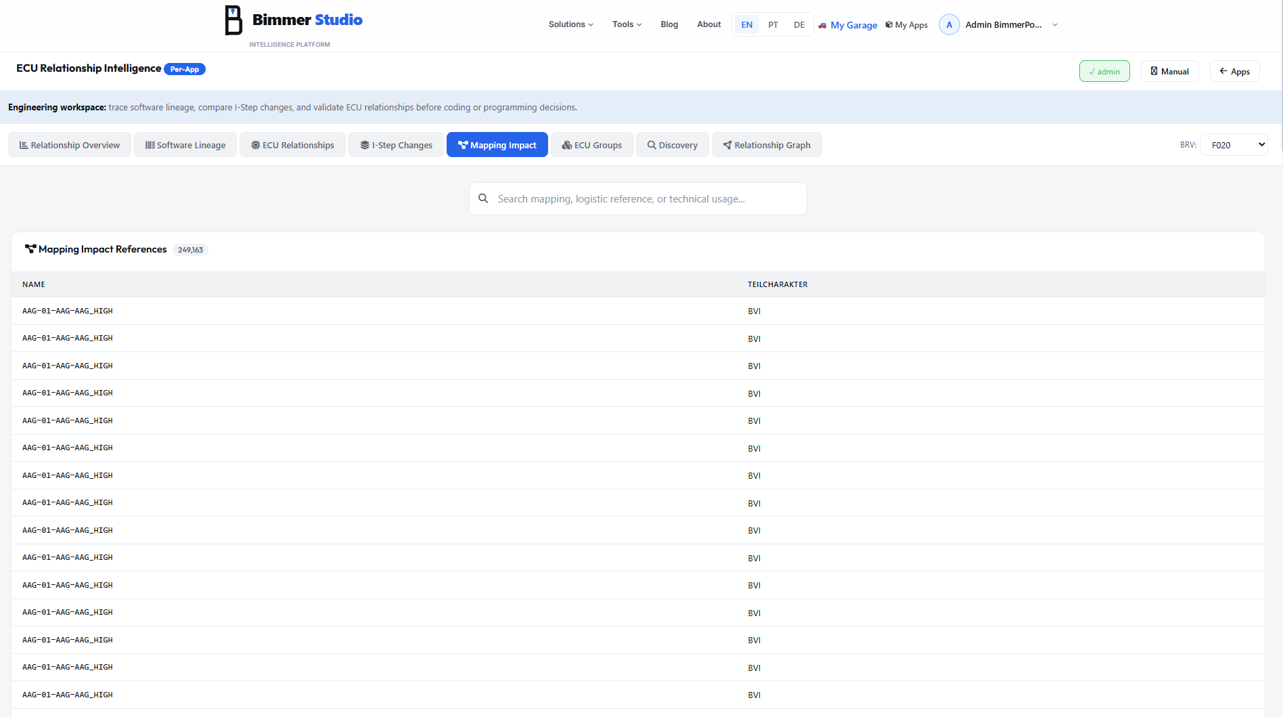
Task: Click the ECU Groups cubes icon
Action: (567, 145)
